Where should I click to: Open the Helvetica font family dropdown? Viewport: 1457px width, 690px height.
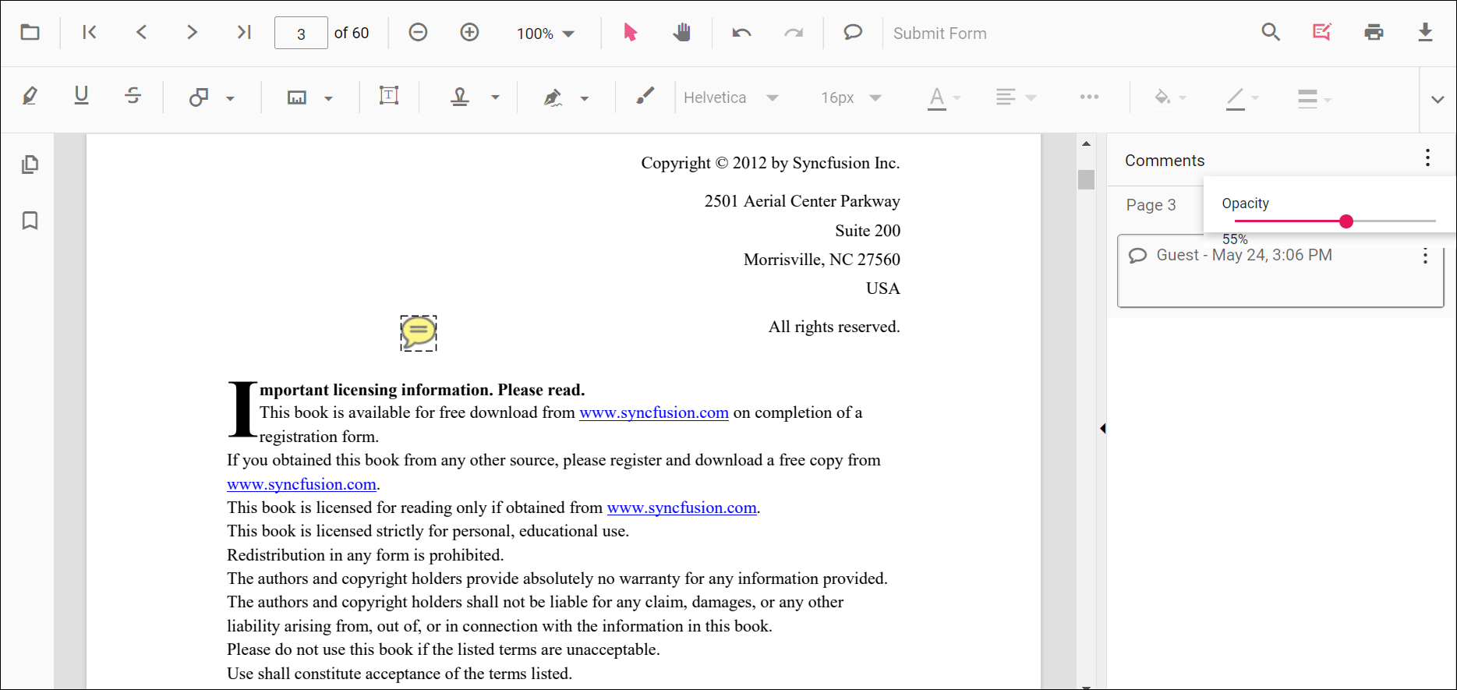pyautogui.click(x=730, y=97)
